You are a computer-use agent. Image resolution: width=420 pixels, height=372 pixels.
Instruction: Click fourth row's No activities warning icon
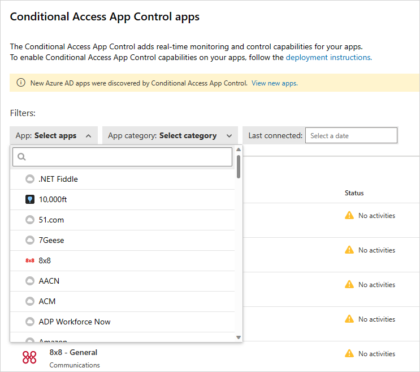349,319
